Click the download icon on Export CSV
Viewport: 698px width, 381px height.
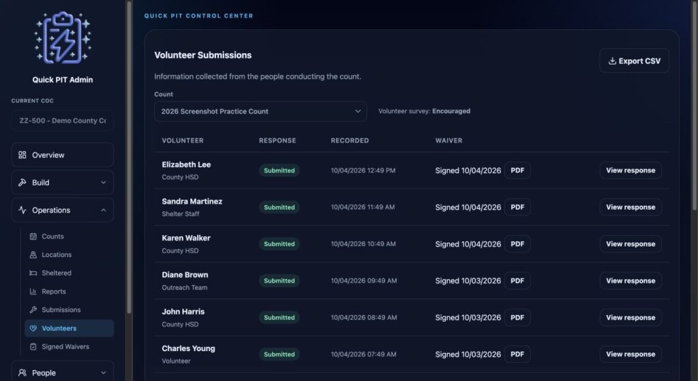coord(612,61)
